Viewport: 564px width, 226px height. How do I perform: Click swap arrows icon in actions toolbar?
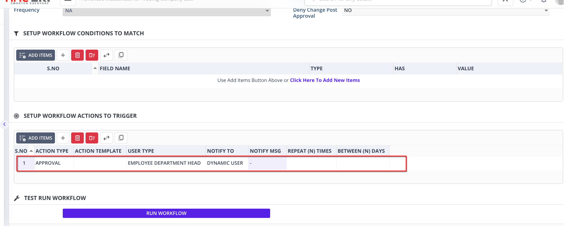107,138
